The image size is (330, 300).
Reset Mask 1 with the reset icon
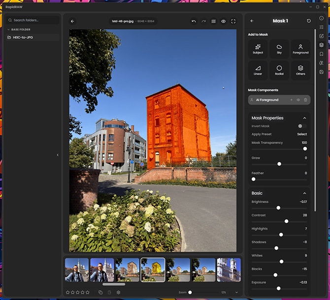[x=309, y=21]
